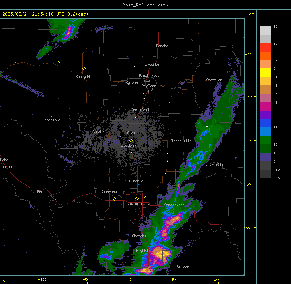Image resolution: width=291 pixels, height=284 pixels.
Task: Click the Olds label
Action: 131,133
